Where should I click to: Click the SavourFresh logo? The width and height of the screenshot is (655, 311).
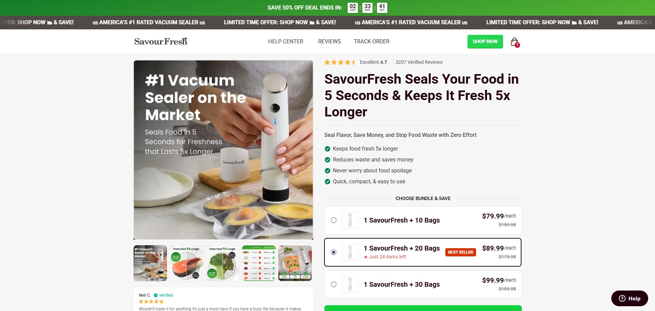[161, 41]
